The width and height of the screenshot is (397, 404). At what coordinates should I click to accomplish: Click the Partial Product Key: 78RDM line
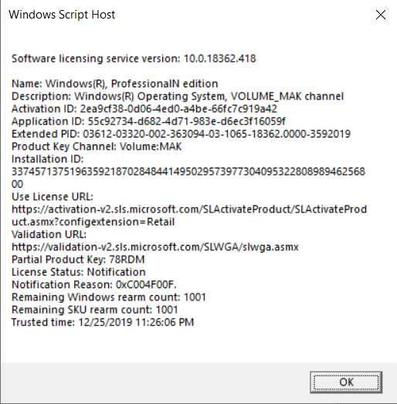(78, 260)
